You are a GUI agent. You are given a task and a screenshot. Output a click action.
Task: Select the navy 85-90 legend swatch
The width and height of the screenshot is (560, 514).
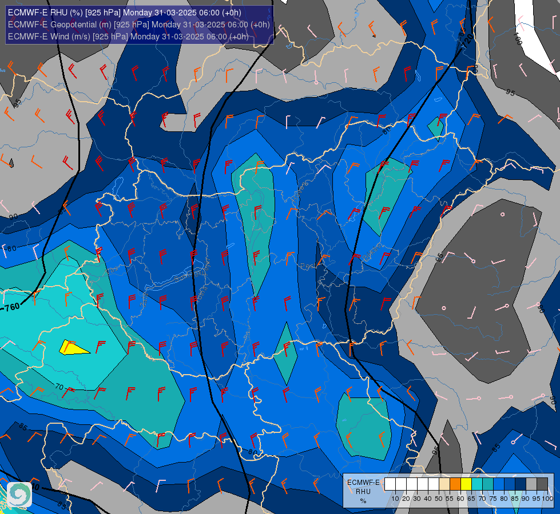tap(521, 484)
